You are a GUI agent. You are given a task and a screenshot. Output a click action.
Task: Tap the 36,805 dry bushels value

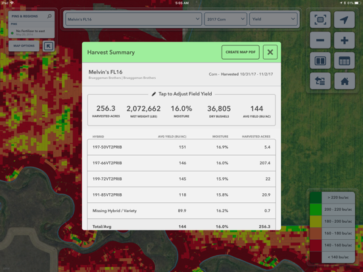219,108
